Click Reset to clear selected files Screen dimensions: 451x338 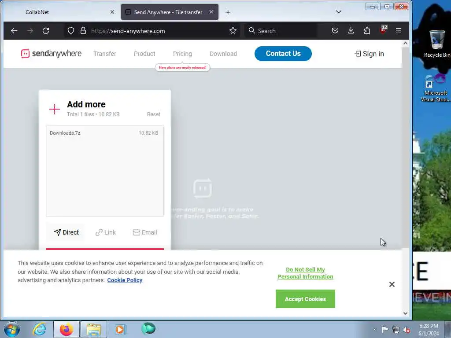154,114
